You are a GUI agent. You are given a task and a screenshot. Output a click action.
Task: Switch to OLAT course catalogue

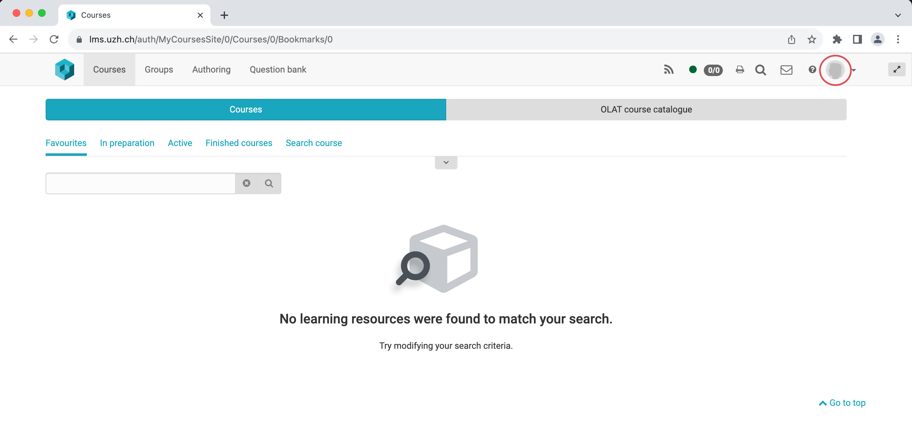(x=646, y=109)
